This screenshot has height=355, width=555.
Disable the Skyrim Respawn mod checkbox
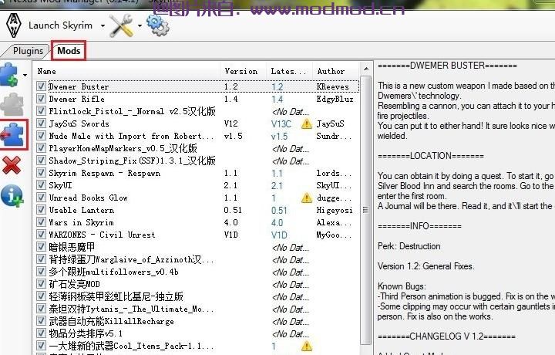41,173
